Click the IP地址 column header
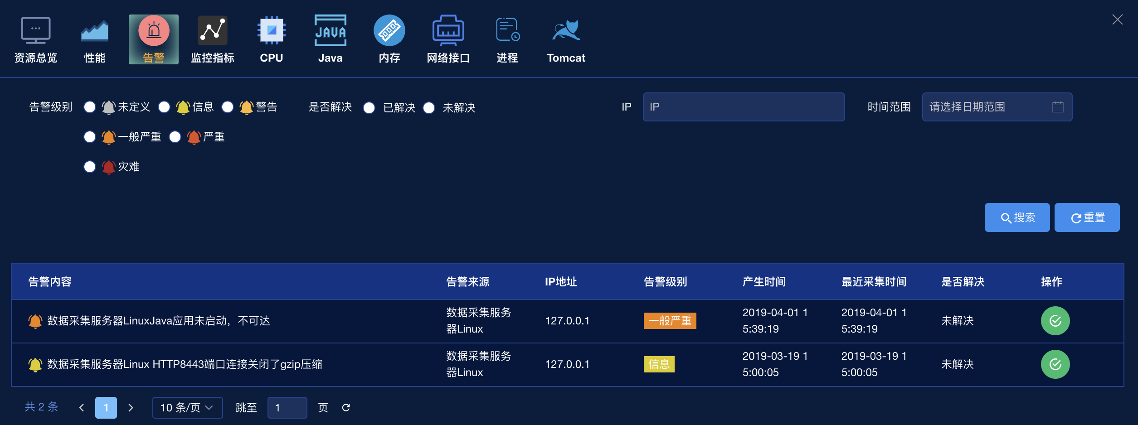This screenshot has width=1138, height=425. pyautogui.click(x=561, y=282)
